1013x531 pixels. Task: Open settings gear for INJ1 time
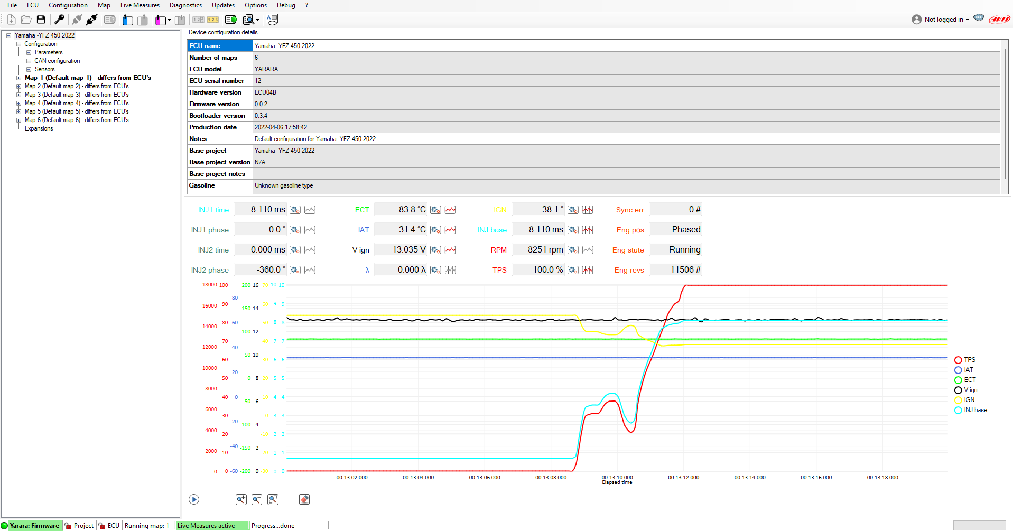point(295,210)
